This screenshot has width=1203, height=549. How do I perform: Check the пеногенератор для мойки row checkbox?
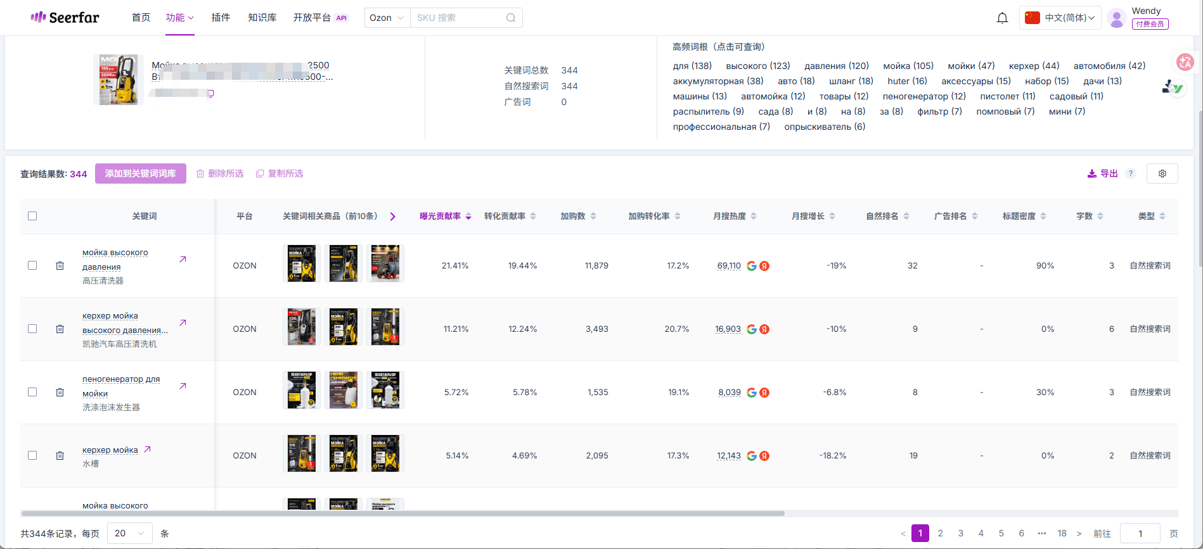[32, 392]
